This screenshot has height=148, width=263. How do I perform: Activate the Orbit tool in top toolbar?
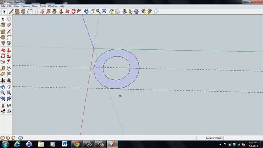coord(86,12)
